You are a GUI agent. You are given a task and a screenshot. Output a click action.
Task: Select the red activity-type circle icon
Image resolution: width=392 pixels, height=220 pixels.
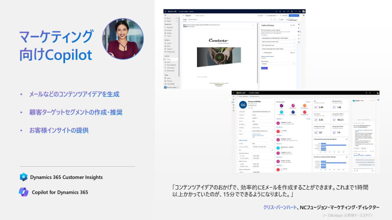pyautogui.click(x=304, y=112)
